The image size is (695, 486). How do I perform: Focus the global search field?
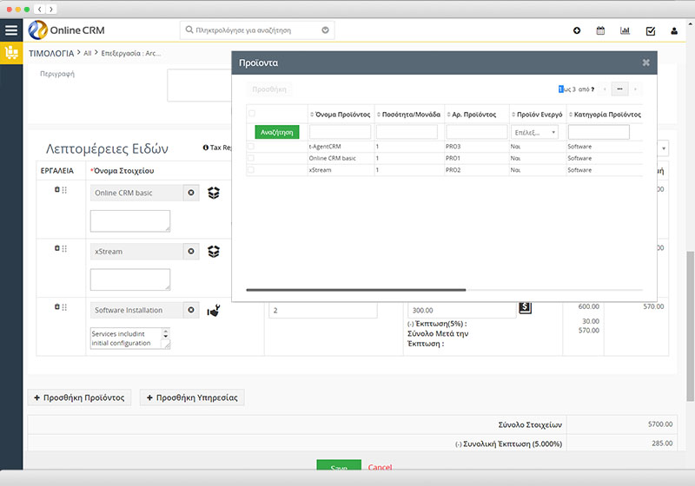257,30
